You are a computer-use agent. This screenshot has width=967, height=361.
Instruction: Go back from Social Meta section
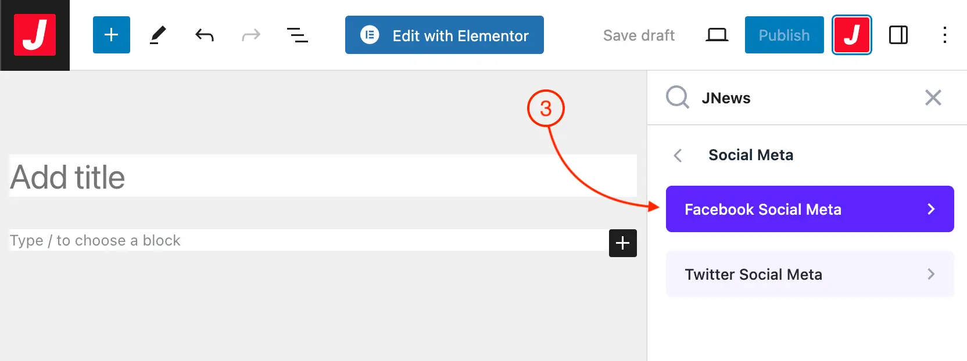pyautogui.click(x=678, y=156)
